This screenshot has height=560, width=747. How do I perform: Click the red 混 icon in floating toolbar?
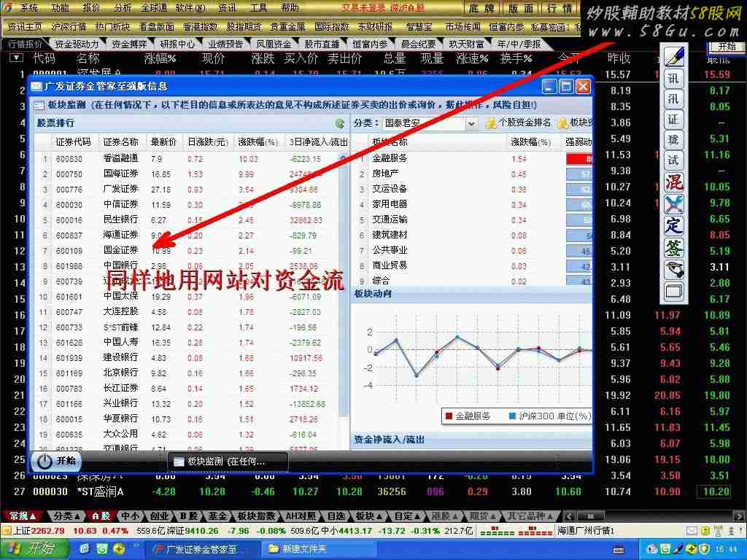pos(674,182)
